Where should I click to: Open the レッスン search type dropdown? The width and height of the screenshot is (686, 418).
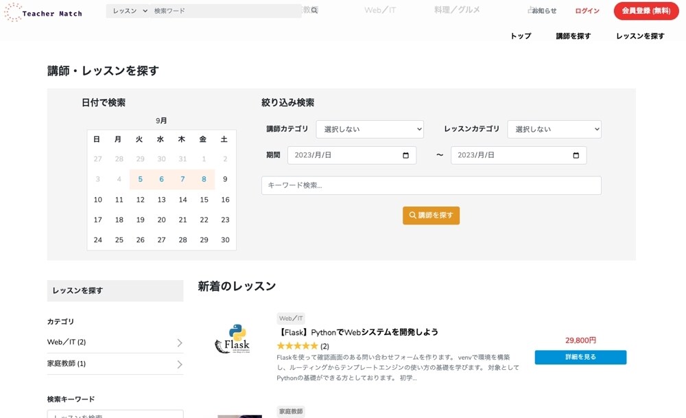coord(129,11)
